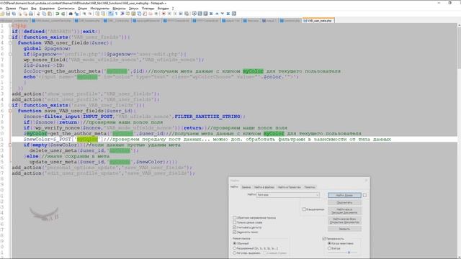Viewport: 461px width, 259px height.
Task: Collapse fold marker at save_VAB_user_fields function_exists line
Action: coord(10,105)
